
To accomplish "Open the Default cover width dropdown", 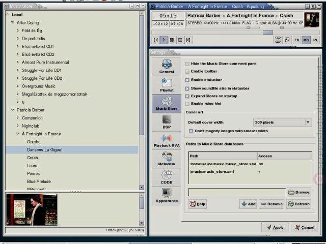I will click(x=282, y=122).
